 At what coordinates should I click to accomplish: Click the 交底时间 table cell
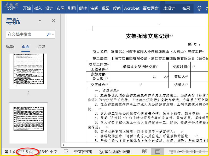click(x=180, y=67)
